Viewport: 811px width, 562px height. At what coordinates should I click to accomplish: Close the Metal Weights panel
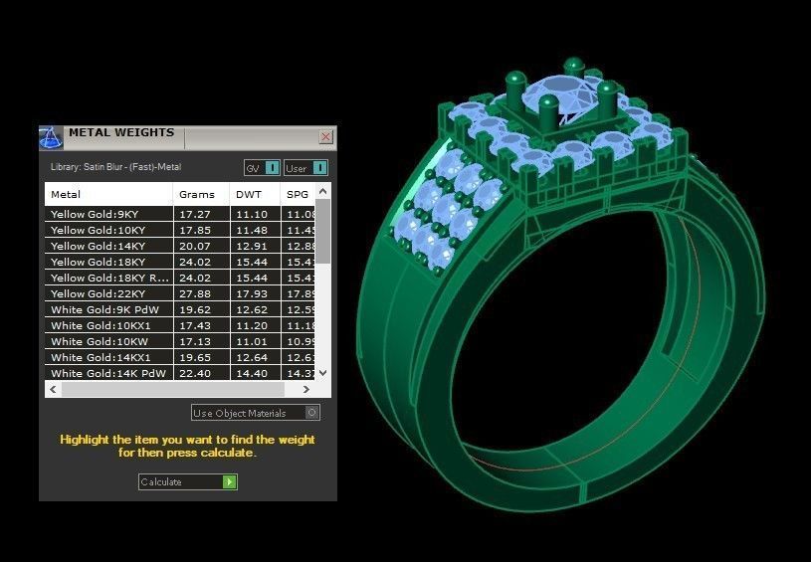[325, 136]
